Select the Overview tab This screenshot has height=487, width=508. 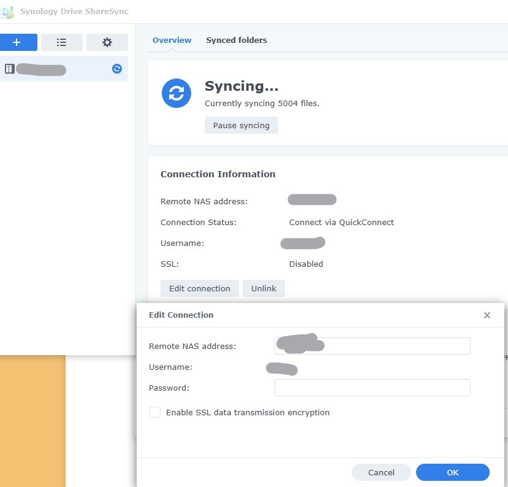(172, 40)
